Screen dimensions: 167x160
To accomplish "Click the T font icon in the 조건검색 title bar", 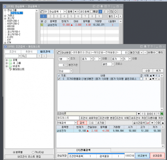I will [x=148, y=47].
